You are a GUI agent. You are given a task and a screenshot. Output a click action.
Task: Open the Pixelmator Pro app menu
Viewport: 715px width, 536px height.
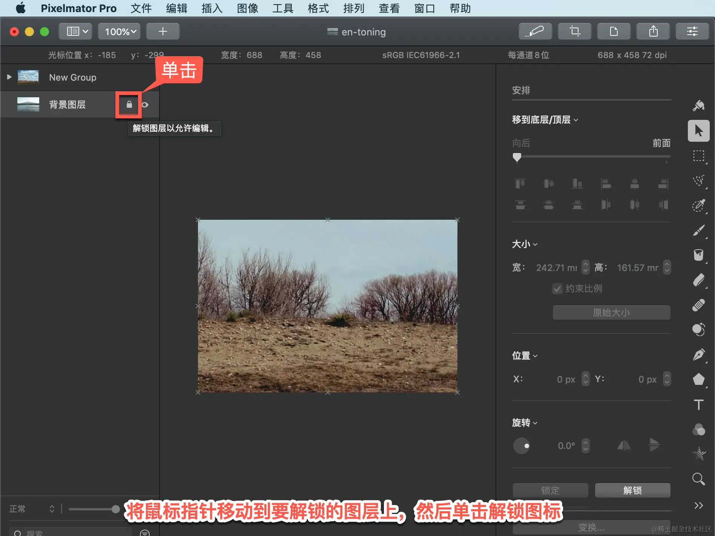78,8
